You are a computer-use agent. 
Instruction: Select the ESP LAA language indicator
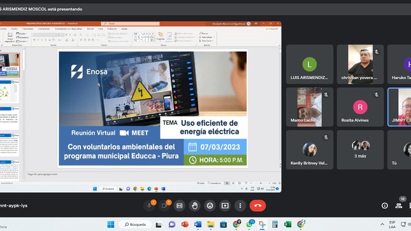(x=392, y=225)
